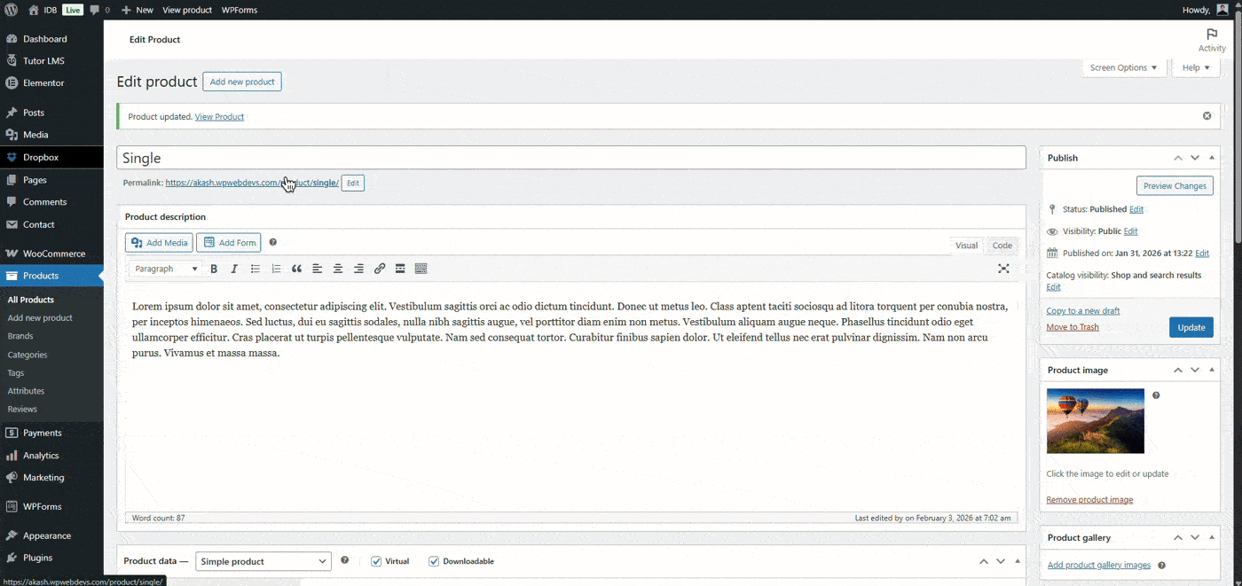Image resolution: width=1242 pixels, height=586 pixels.
Task: Click the Update button
Action: [x=1191, y=326]
